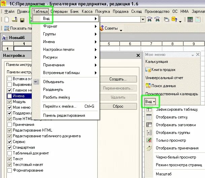Enable the Форматирование checkbox
The width and height of the screenshot is (205, 178).
pyautogui.click(x=9, y=170)
